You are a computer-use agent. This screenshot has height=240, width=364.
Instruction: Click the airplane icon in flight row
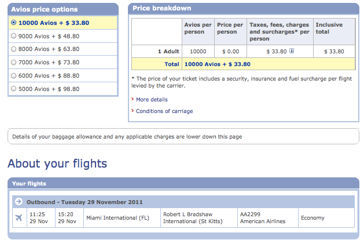pos(19,217)
